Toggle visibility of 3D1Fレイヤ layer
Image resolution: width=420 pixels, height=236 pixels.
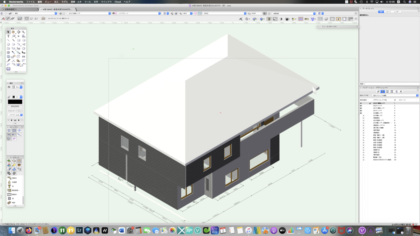click(x=361, y=111)
